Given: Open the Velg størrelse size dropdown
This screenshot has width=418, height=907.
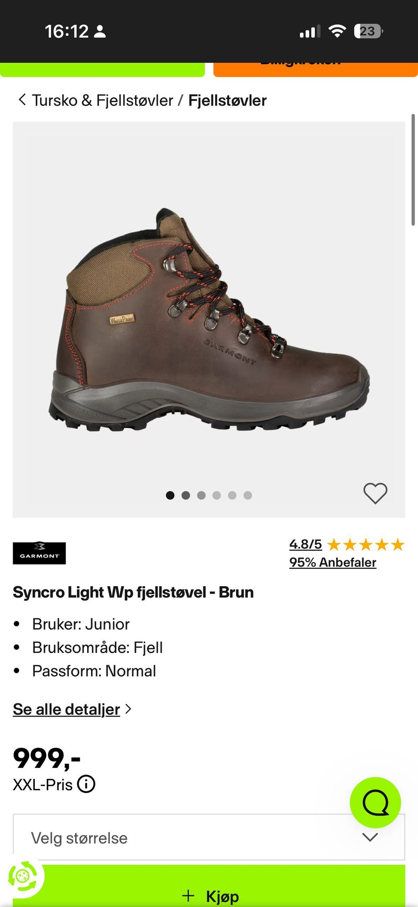Looking at the screenshot, I should coord(209,837).
